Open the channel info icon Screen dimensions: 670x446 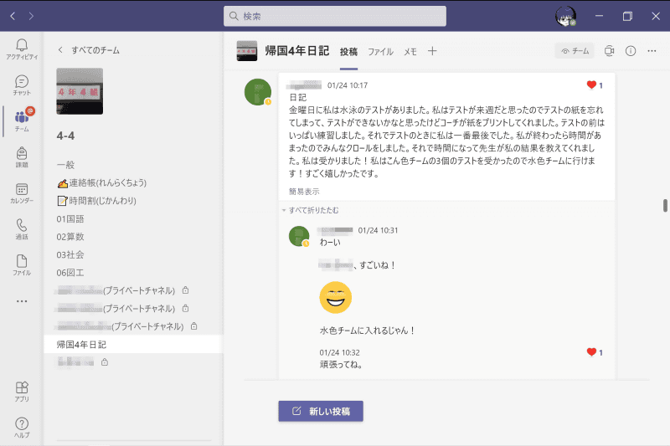pyautogui.click(x=631, y=51)
